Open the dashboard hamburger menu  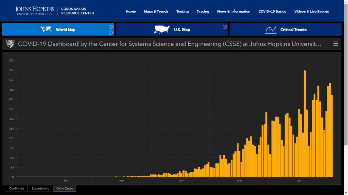point(336,44)
